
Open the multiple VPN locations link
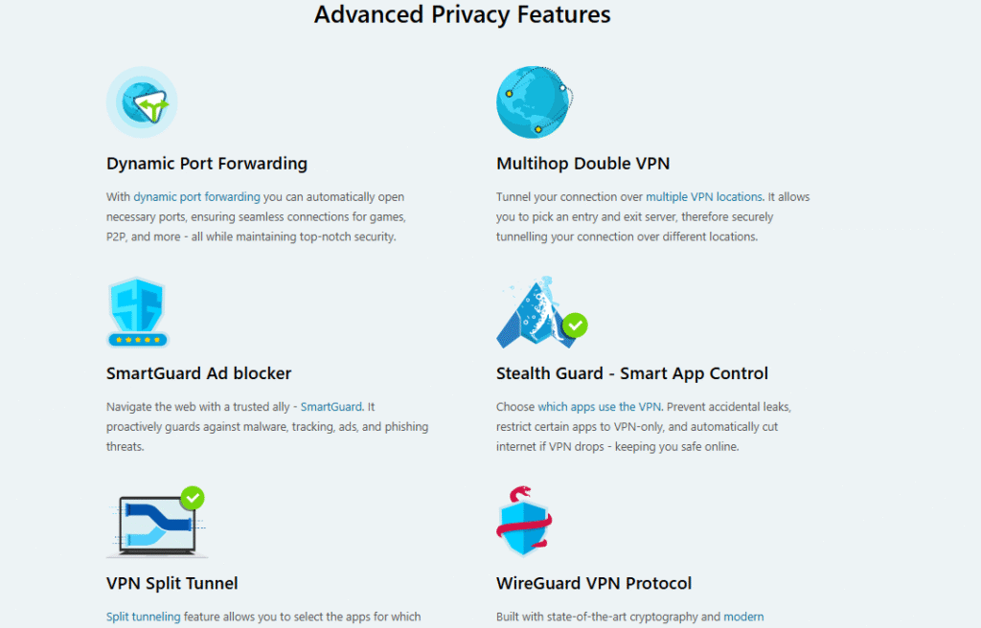pos(704,196)
